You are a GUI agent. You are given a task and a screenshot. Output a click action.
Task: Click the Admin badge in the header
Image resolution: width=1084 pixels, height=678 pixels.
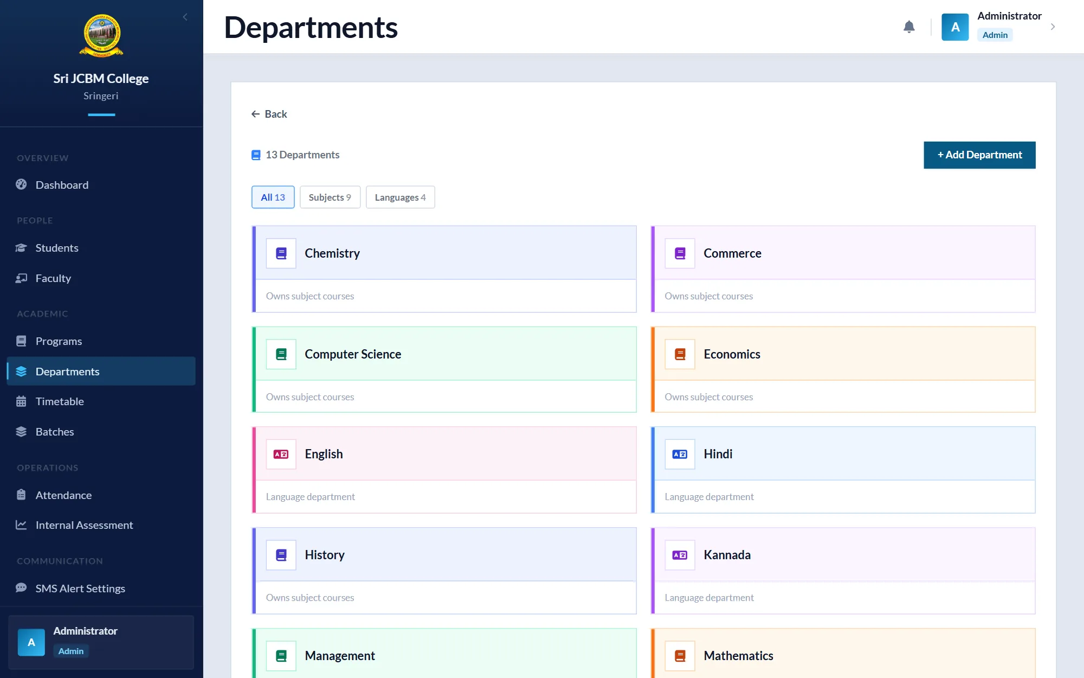coord(995,35)
